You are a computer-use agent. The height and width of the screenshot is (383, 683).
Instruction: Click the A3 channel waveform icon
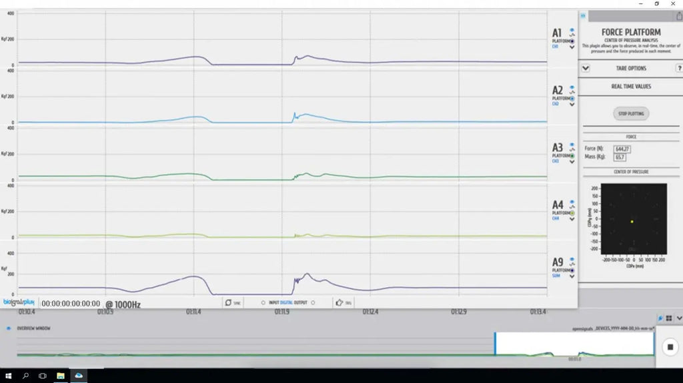click(x=572, y=151)
